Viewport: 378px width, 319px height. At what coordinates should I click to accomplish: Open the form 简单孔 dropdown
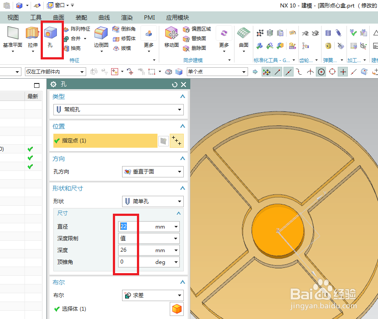click(153, 201)
